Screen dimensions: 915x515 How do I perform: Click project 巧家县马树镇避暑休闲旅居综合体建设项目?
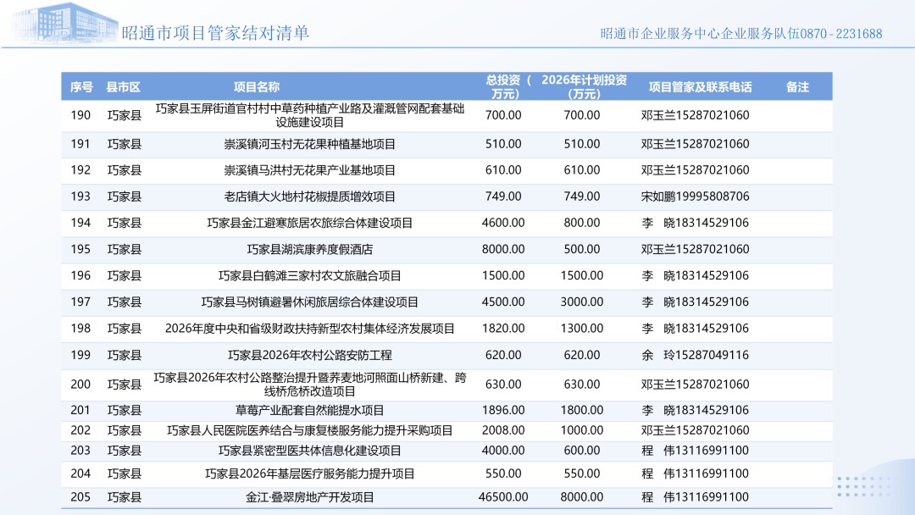(x=310, y=302)
